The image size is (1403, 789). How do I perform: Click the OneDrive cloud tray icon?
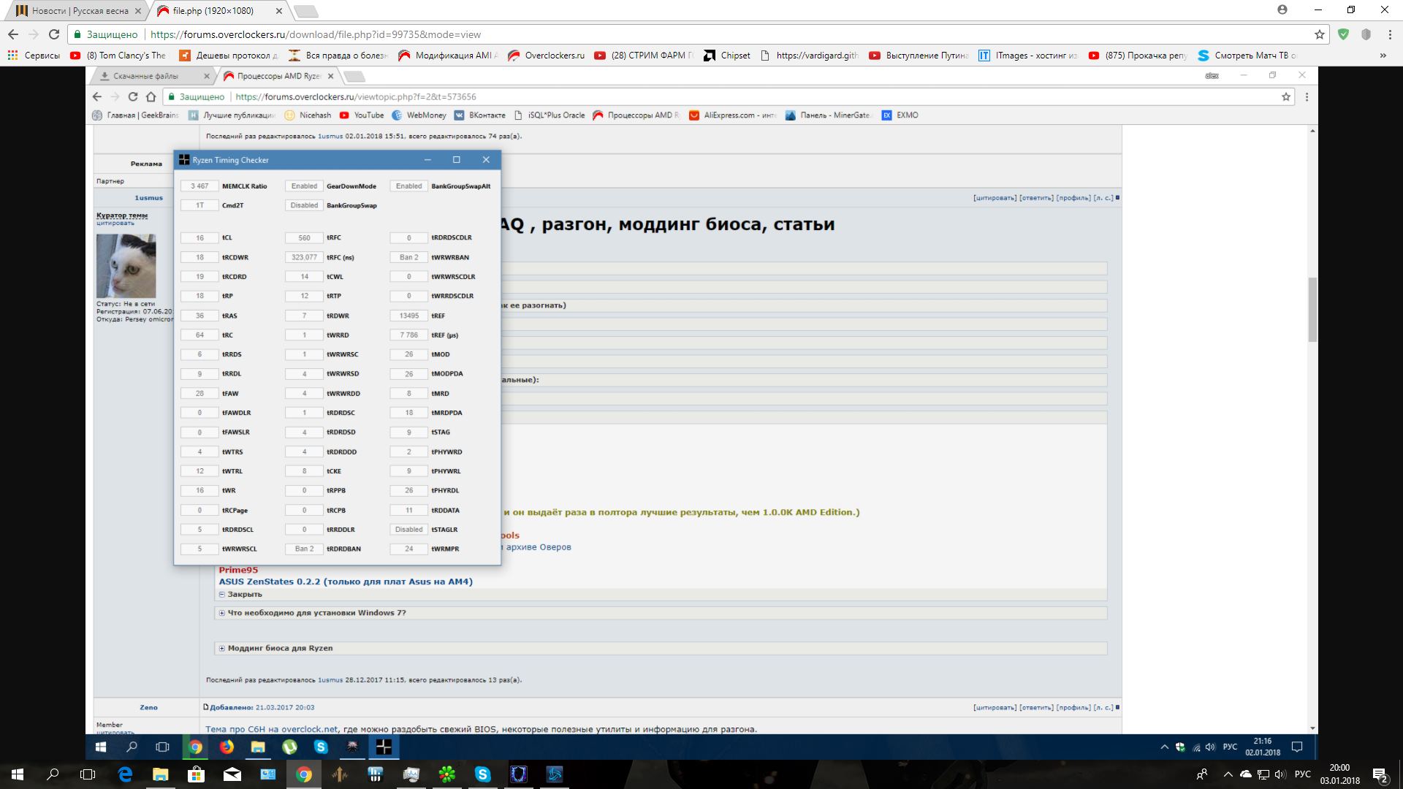(1245, 774)
